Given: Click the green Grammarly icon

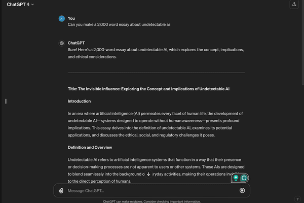Looking at the screenshot, I should 244,178.
